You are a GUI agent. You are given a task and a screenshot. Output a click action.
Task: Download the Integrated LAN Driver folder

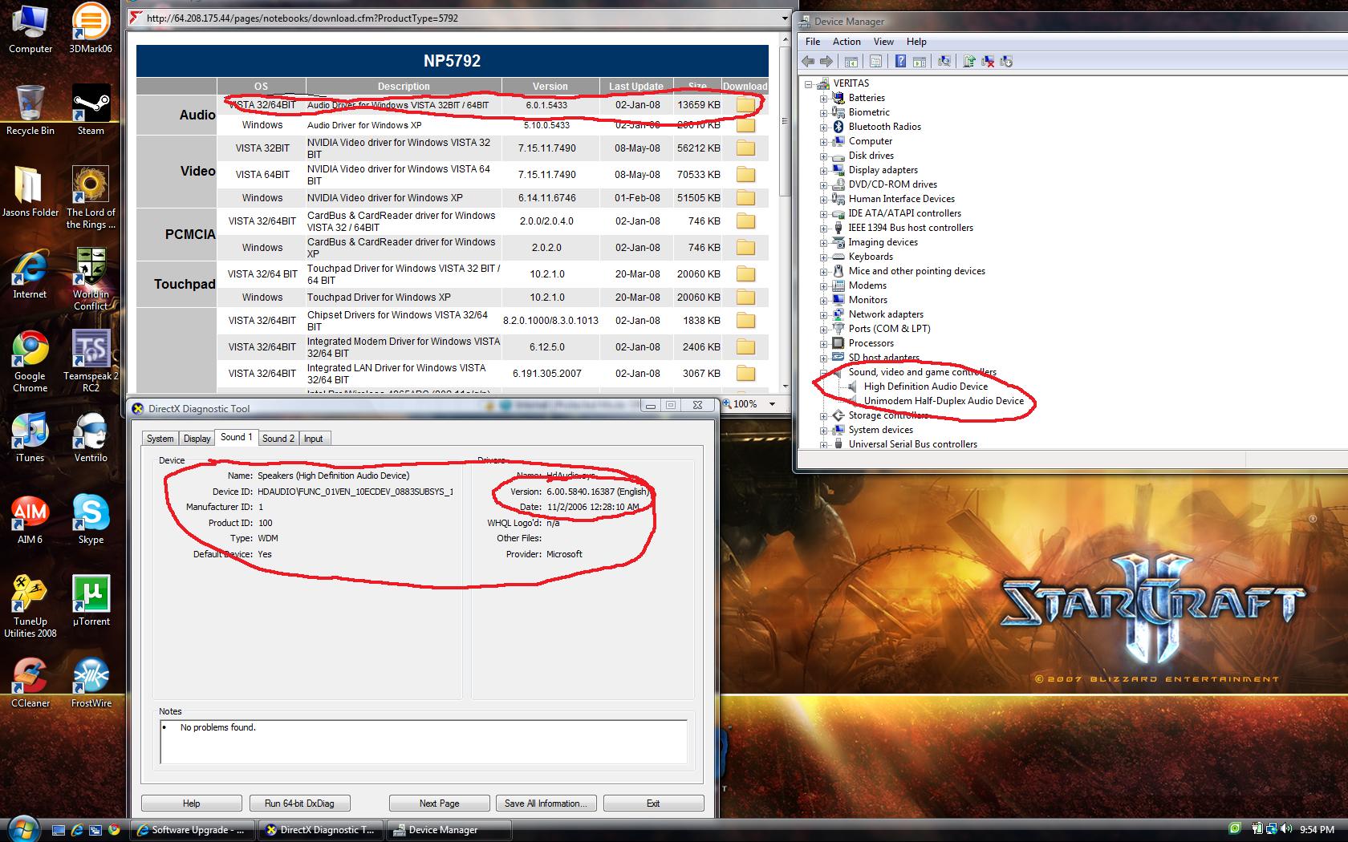tap(745, 374)
